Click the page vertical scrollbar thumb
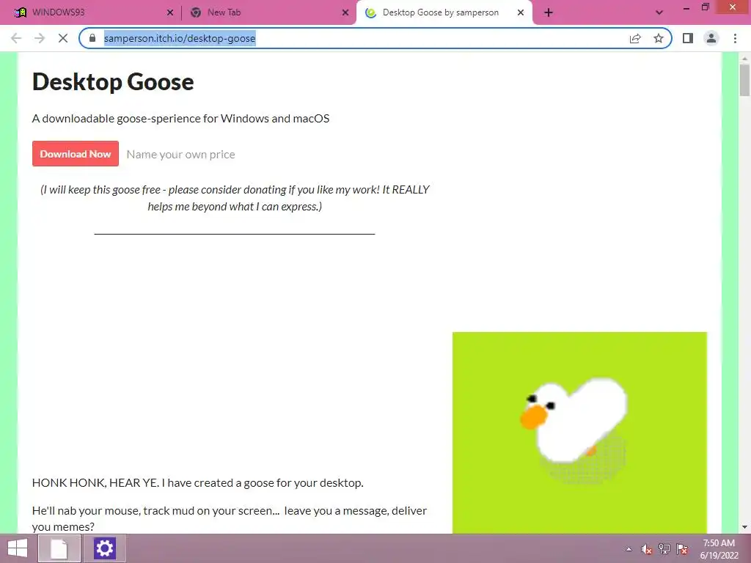The height and width of the screenshot is (563, 751). click(744, 80)
